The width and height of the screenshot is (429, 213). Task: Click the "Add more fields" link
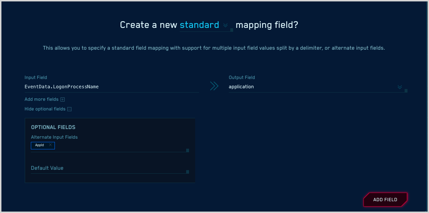pos(42,99)
